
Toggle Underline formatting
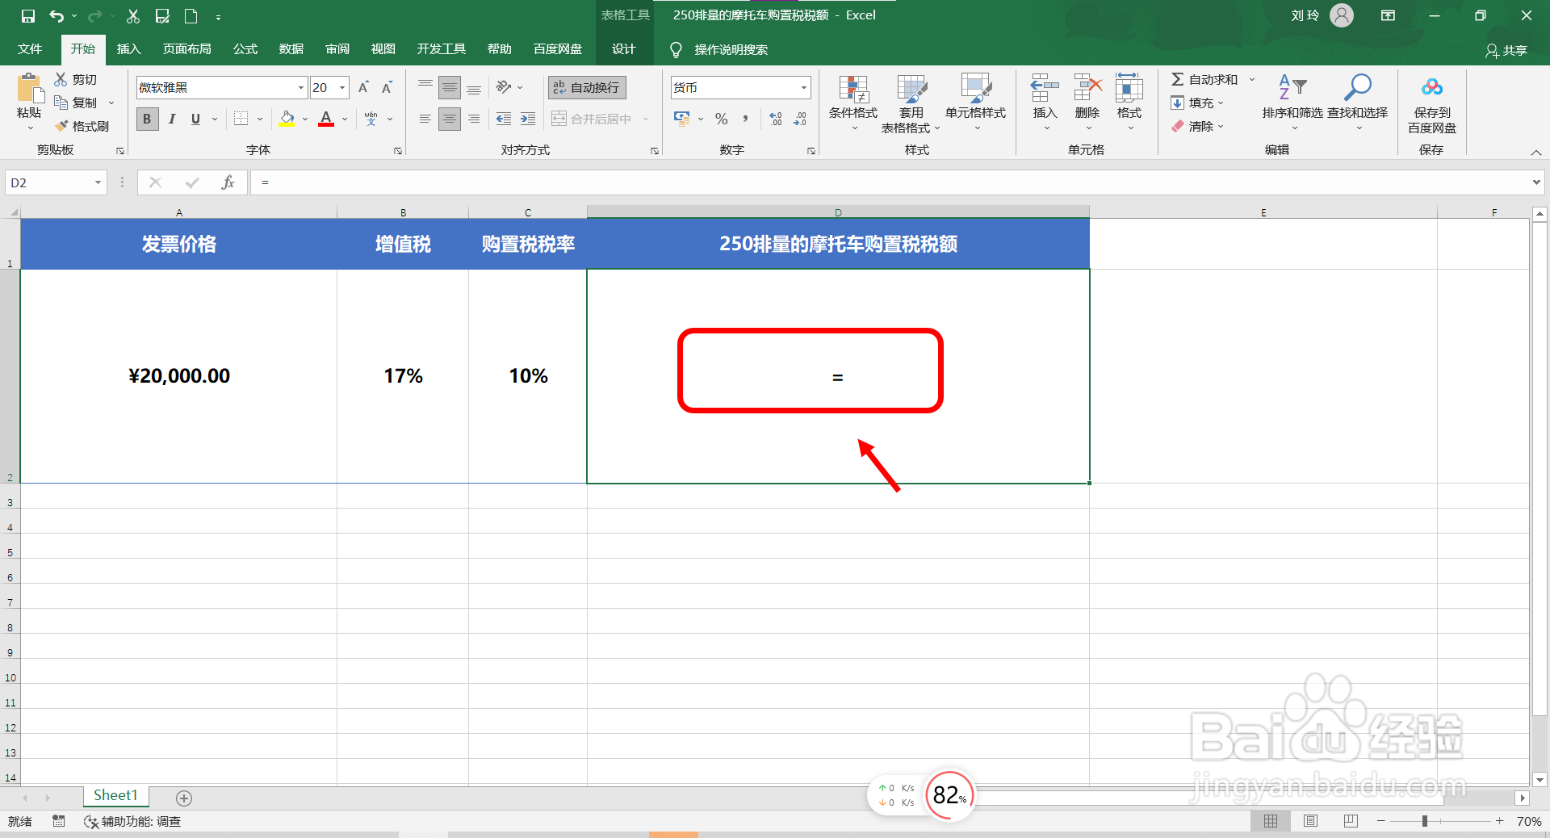(195, 119)
